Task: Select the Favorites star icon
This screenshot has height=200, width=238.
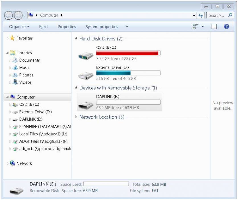Action: (x=12, y=38)
